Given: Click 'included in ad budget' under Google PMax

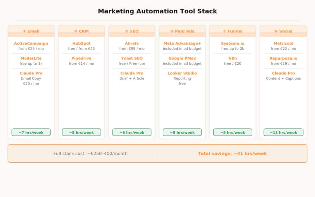Looking at the screenshot, I should (182, 64).
